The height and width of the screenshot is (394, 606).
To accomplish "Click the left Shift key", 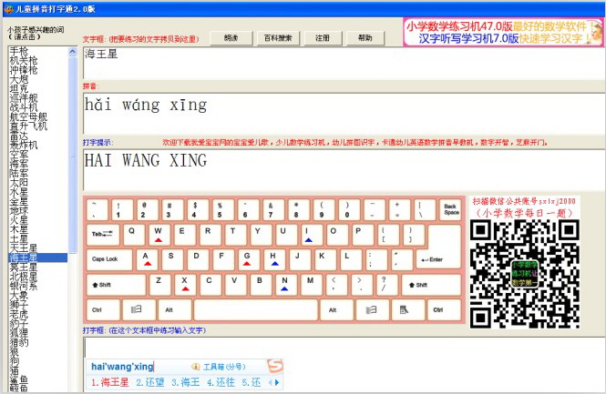I will [x=116, y=285].
